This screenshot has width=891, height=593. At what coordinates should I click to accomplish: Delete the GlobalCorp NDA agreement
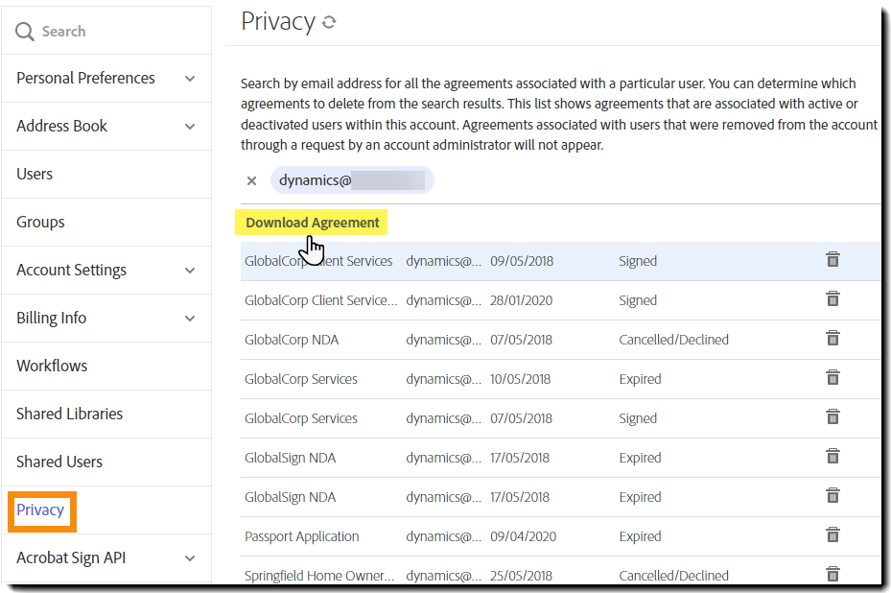(x=832, y=339)
